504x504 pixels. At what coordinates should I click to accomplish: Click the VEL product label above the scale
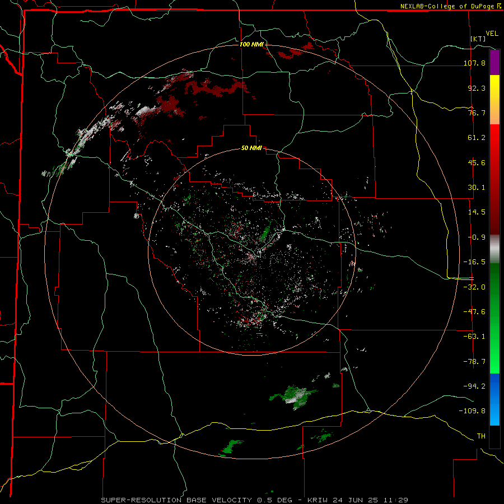(492, 34)
